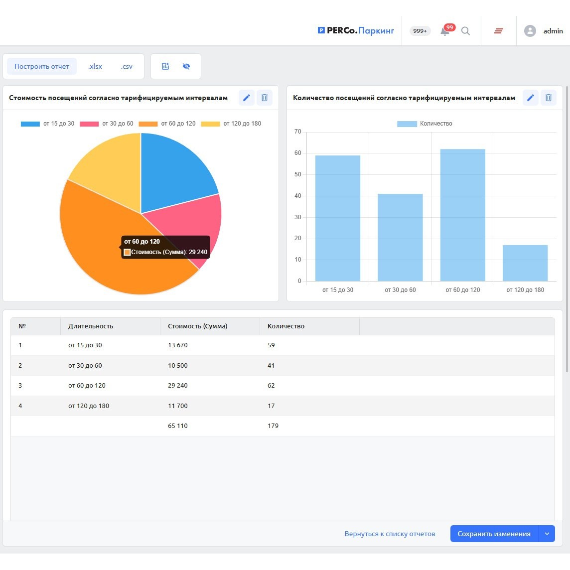This screenshot has width=570, height=570.
Task: Delete the bar chart with trash icon
Action: tap(549, 98)
